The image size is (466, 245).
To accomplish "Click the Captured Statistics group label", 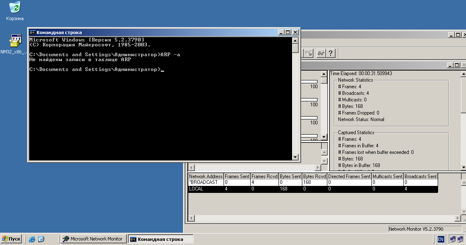I will click(356, 133).
